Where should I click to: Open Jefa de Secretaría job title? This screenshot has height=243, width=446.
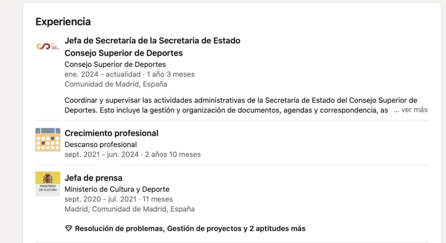(152, 40)
